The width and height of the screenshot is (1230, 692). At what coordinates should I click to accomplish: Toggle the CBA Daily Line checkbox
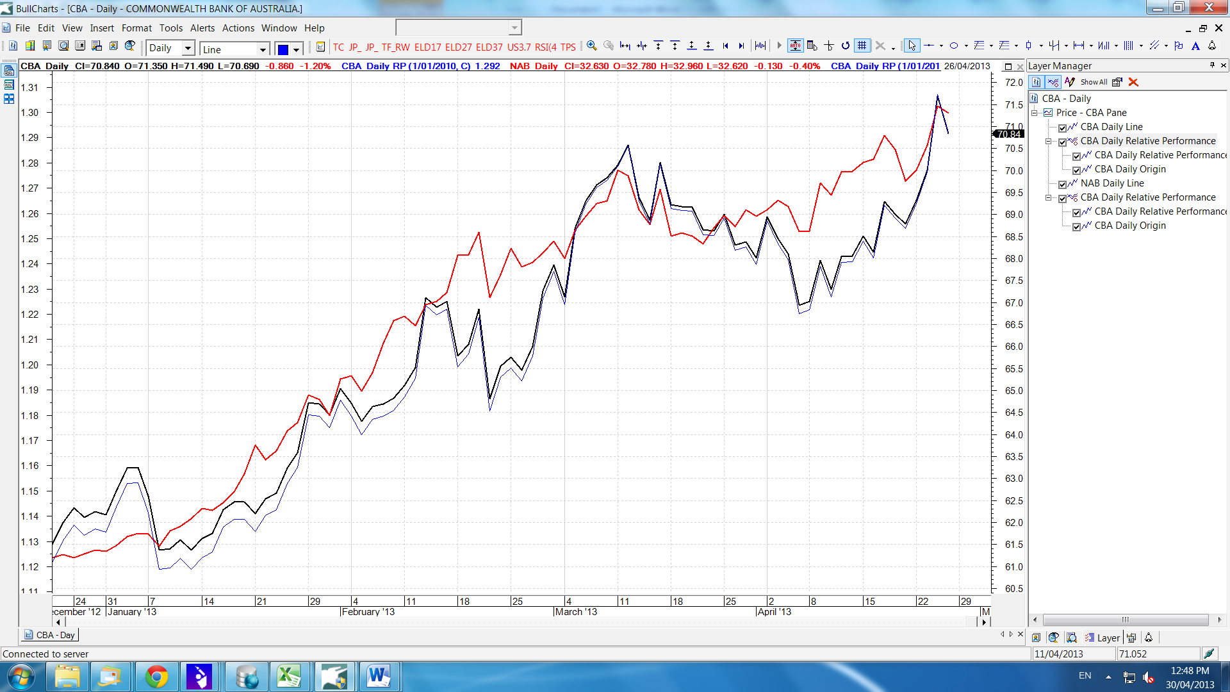click(x=1062, y=128)
